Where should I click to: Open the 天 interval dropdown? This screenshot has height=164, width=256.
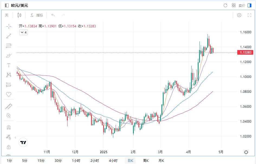tap(7, 15)
